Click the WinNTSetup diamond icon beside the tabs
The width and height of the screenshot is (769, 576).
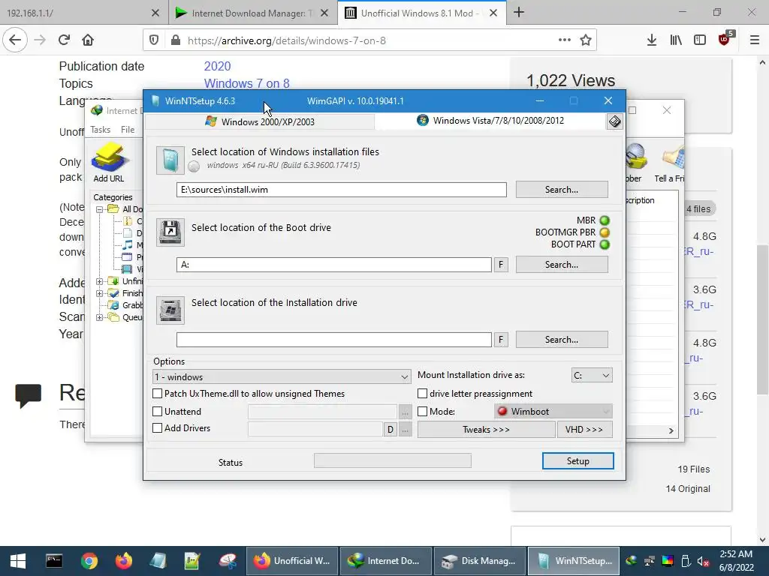coord(614,121)
